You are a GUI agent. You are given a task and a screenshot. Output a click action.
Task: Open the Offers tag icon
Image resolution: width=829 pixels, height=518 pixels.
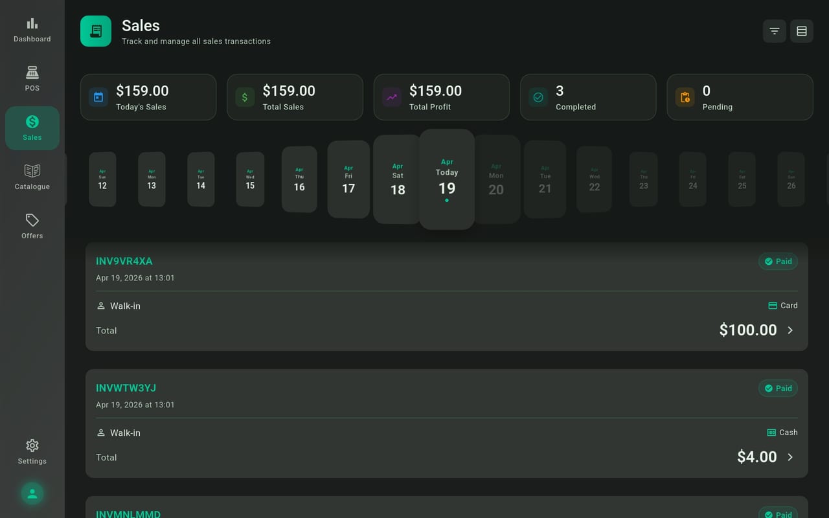point(32,220)
